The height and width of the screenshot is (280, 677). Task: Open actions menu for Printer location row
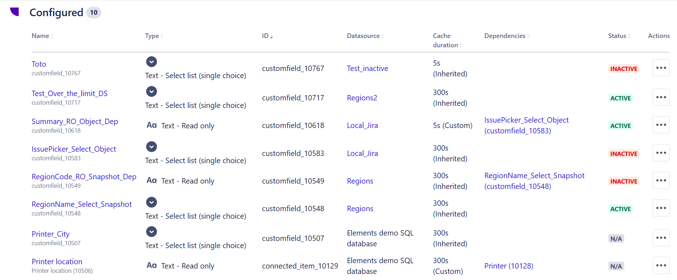point(661,265)
